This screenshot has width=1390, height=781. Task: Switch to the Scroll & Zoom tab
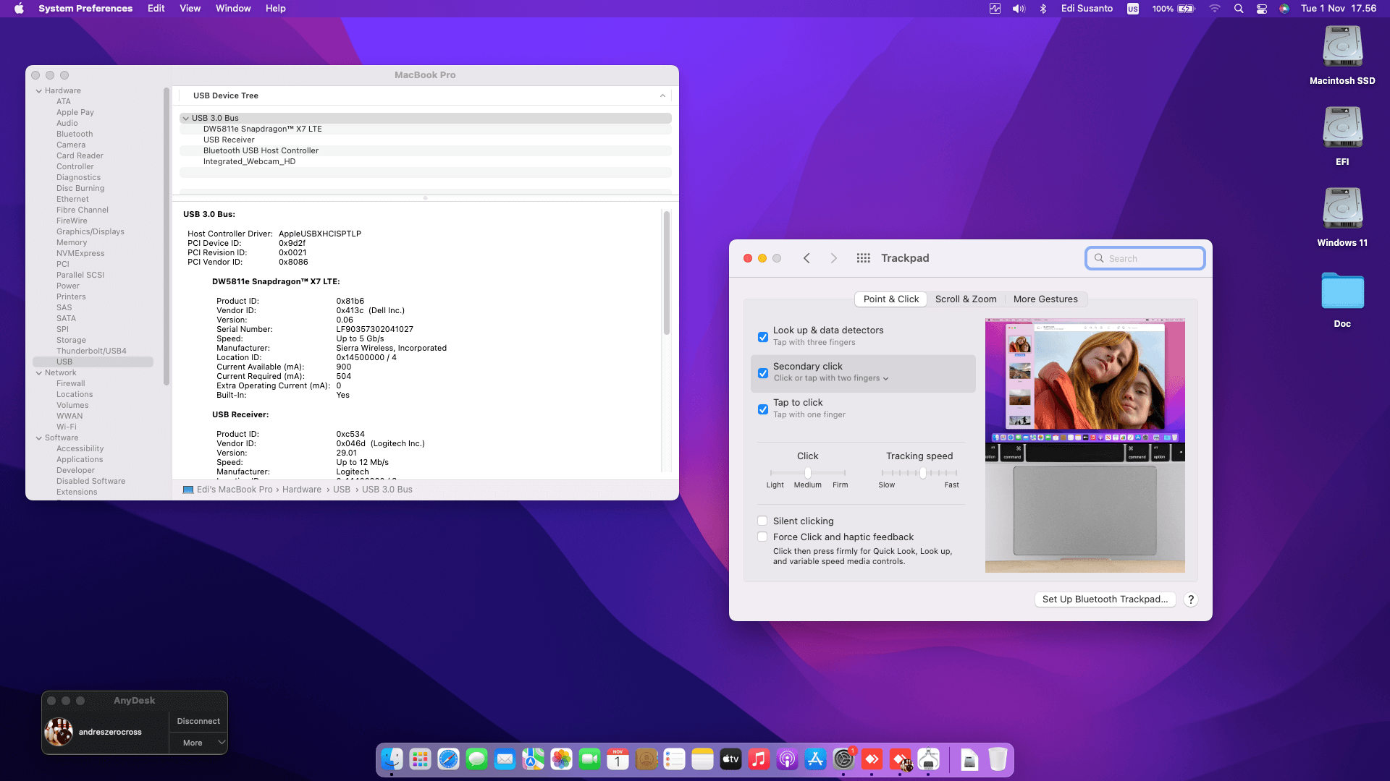(965, 299)
